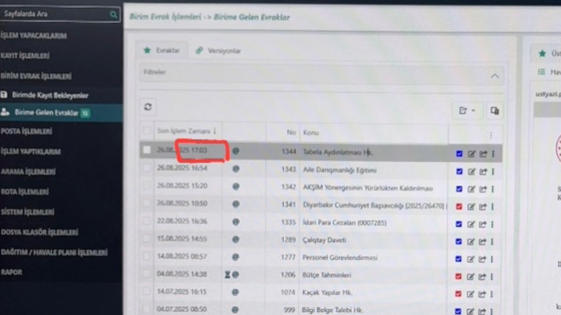Click the @ icon in Kaçak Yapılar Hk. row

(235, 292)
